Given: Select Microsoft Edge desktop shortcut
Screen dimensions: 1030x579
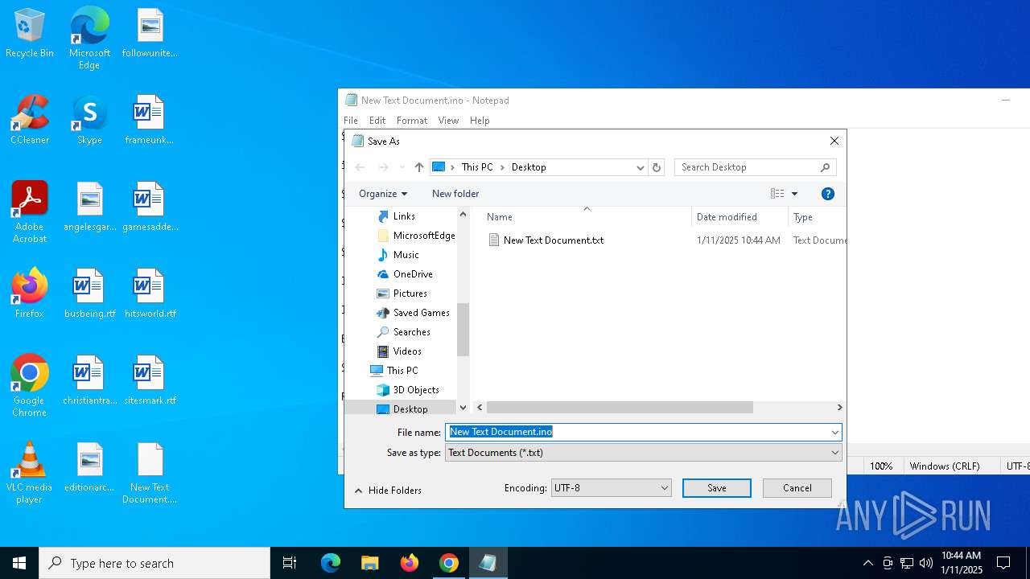Looking at the screenshot, I should point(89,39).
